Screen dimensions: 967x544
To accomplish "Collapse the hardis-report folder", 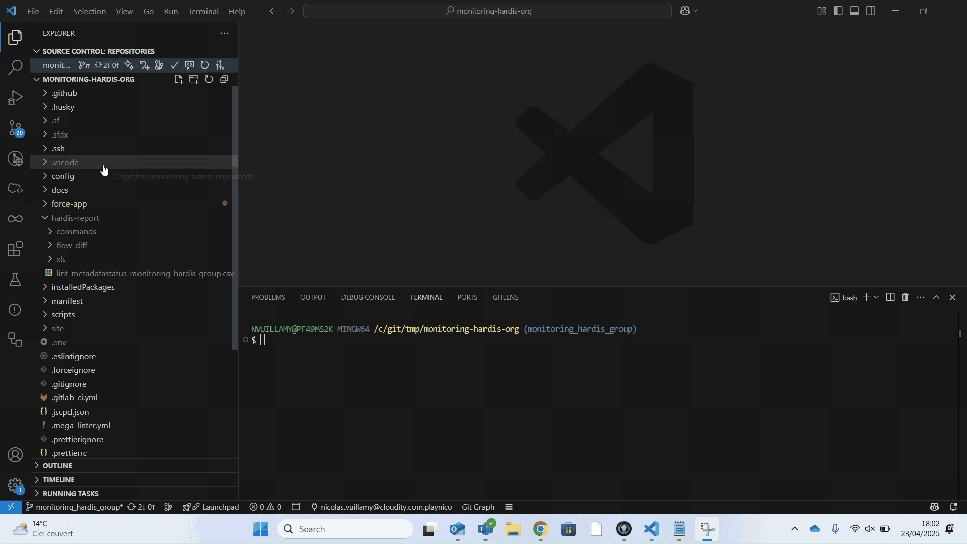I will coord(133,218).
